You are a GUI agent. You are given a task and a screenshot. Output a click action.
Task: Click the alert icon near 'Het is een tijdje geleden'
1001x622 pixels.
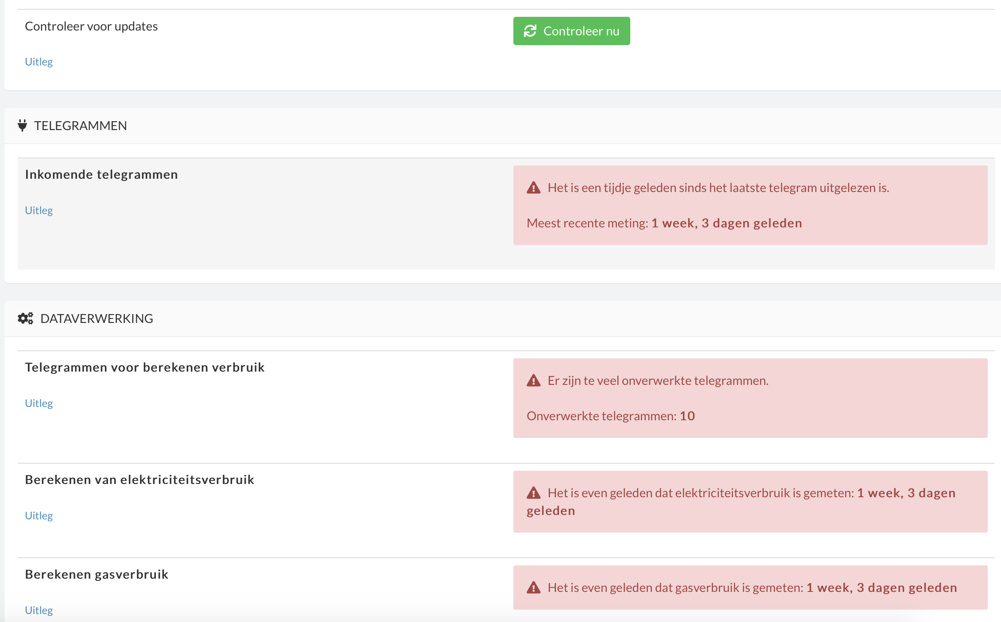pyautogui.click(x=534, y=188)
